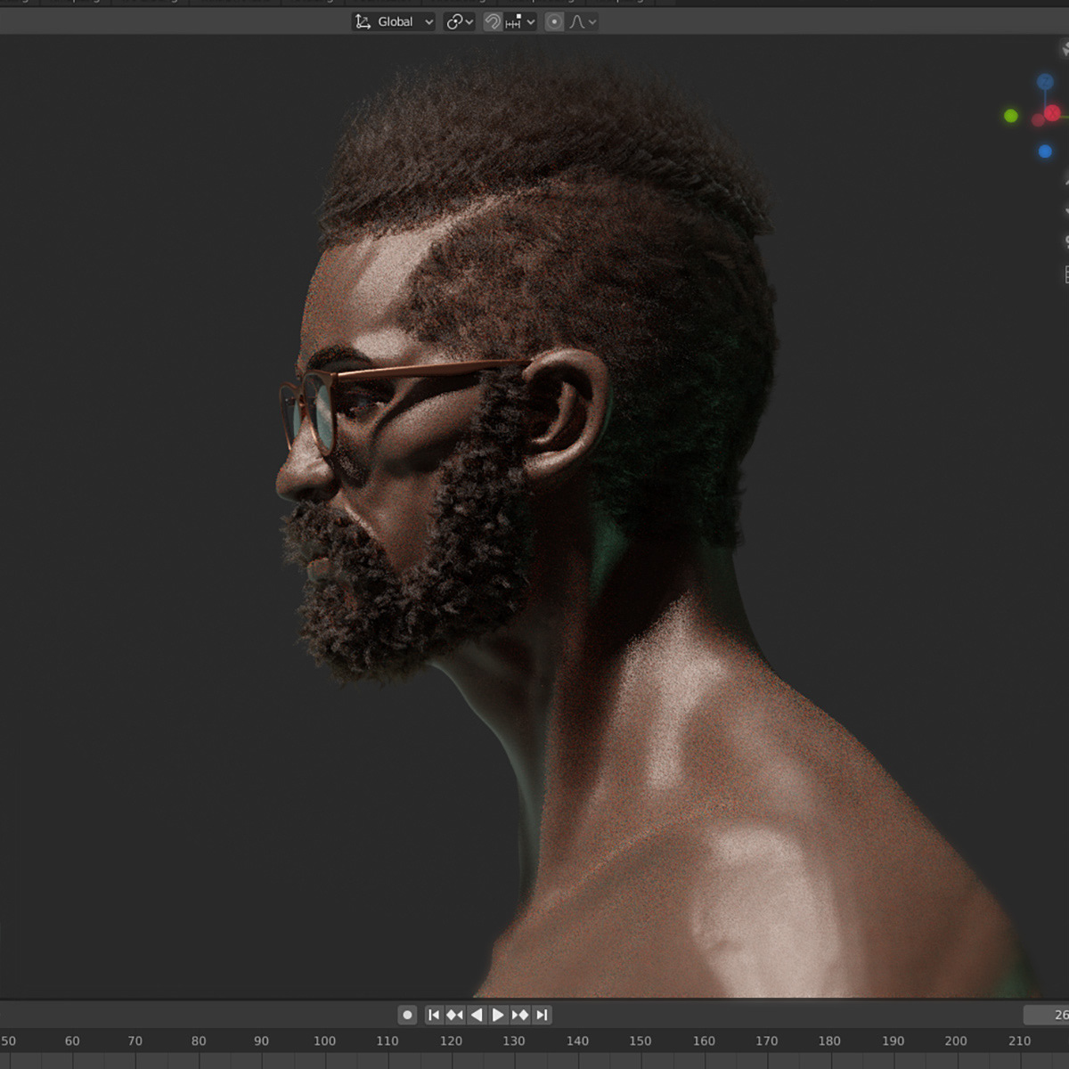Click the green negative Y axis gizmo dot
This screenshot has width=1069, height=1069.
[1010, 116]
